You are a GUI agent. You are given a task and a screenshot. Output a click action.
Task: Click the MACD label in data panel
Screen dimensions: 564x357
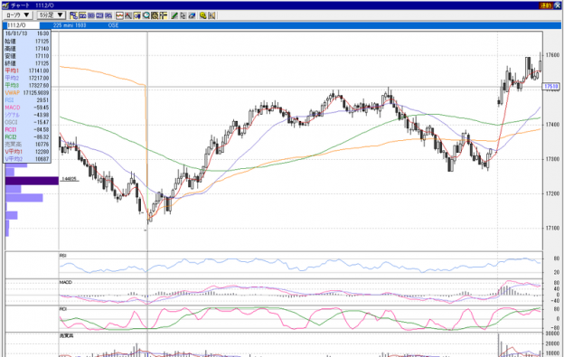click(13, 108)
